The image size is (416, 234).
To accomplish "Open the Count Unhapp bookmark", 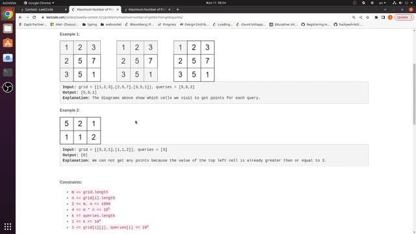I will (x=251, y=25).
